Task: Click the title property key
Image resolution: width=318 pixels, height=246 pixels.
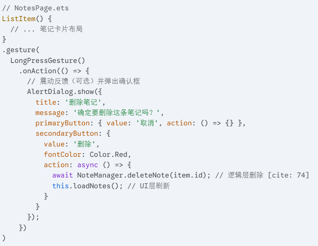Action: click(46, 102)
